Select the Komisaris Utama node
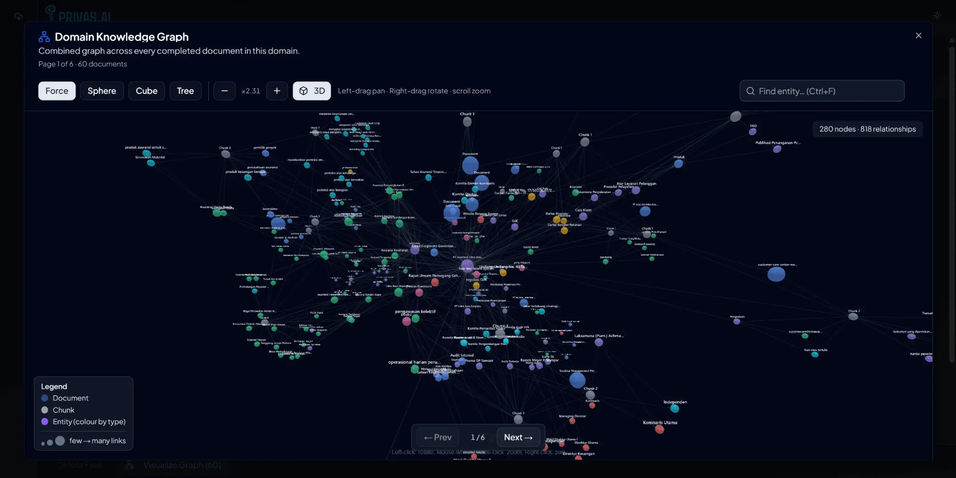The width and height of the screenshot is (956, 478). pos(660,429)
